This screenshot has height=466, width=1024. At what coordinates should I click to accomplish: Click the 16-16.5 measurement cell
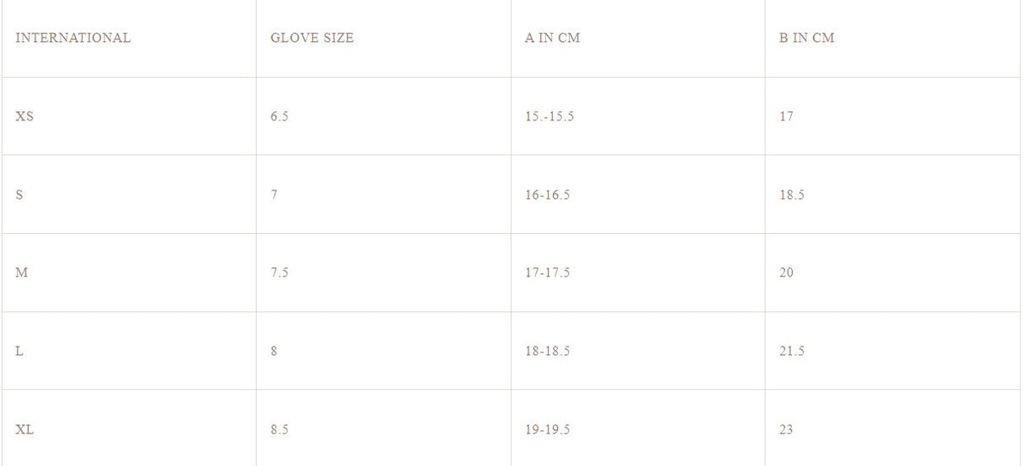coord(547,195)
